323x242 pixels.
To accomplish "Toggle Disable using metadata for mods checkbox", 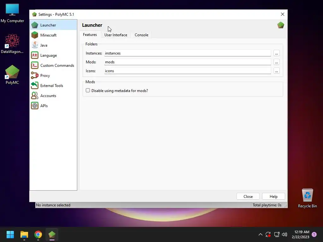I will pyautogui.click(x=88, y=90).
